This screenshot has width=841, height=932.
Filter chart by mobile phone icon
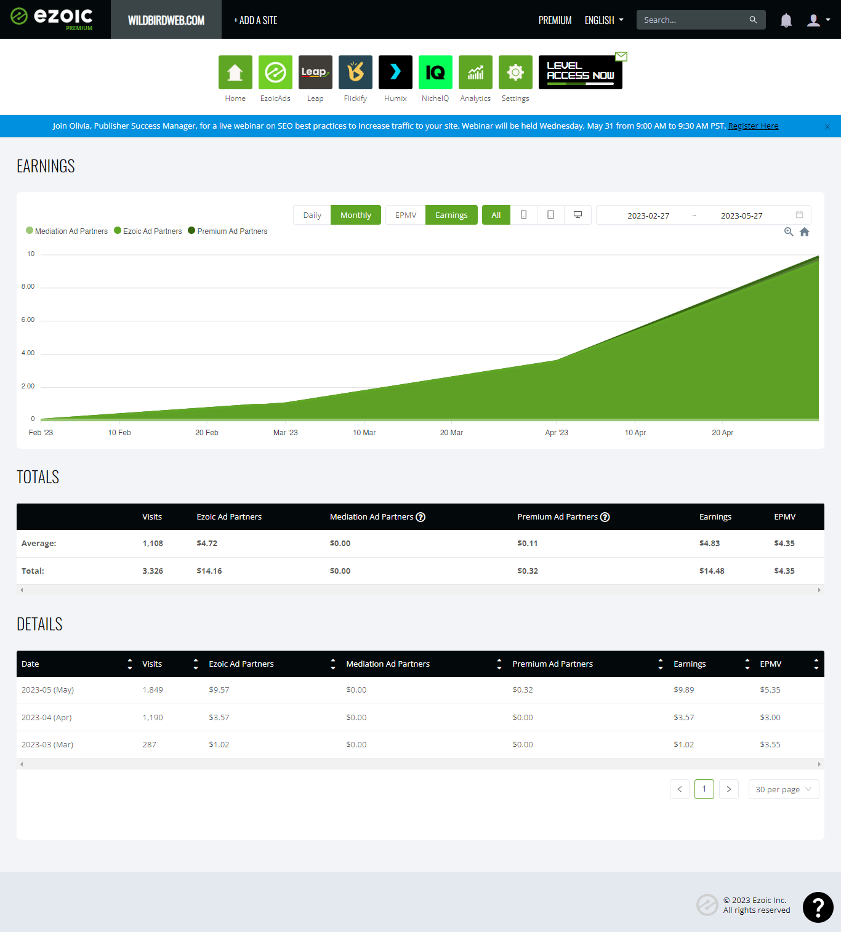pyautogui.click(x=524, y=215)
